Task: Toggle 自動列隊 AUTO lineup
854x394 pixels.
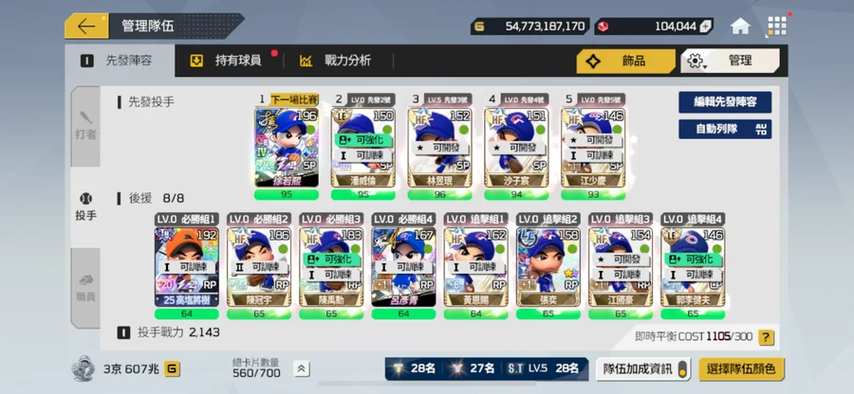Action: tap(725, 130)
